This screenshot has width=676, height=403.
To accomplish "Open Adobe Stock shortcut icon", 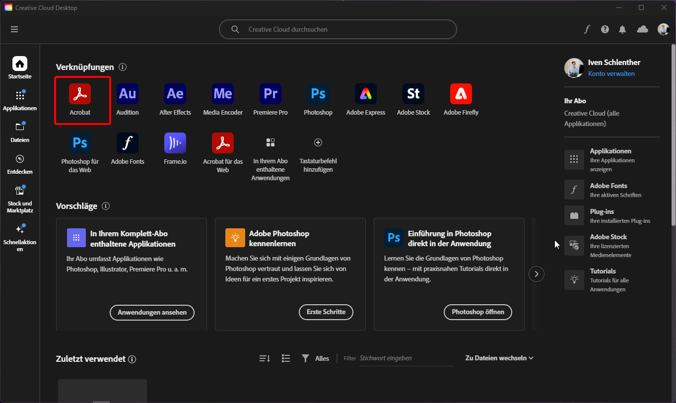I will 413,94.
